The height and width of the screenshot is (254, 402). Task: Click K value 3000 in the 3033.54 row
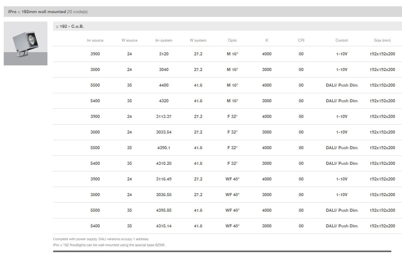(x=267, y=132)
